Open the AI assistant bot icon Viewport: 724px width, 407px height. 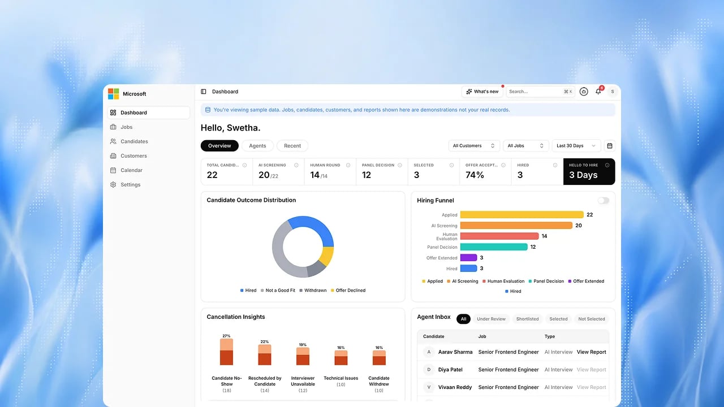coord(584,92)
